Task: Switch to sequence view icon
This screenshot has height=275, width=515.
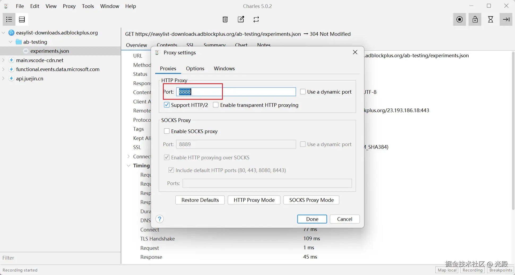Action: [x=22, y=19]
